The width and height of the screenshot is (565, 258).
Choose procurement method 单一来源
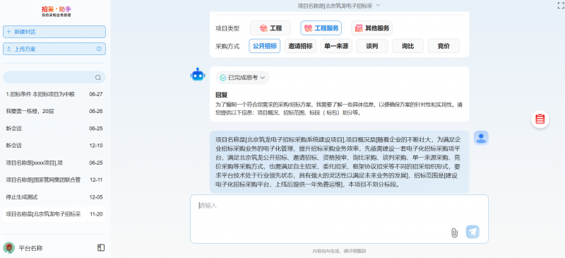pos(336,46)
